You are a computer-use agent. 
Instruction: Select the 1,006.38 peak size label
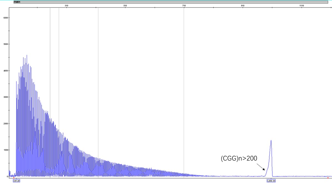271,181
